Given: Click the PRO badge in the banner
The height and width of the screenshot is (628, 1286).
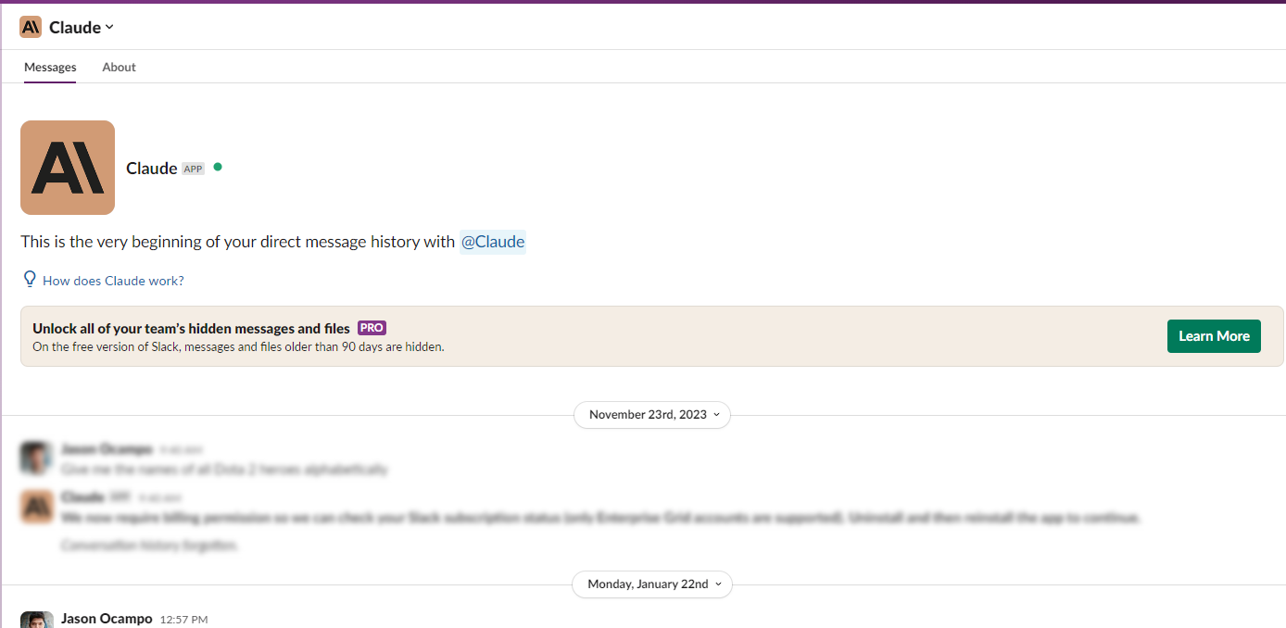Looking at the screenshot, I should [x=372, y=328].
